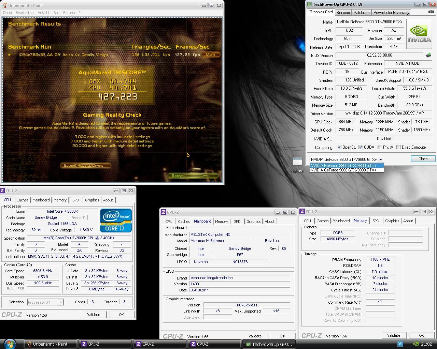
Task: Click the Back button in AquaMark image
Action: click(x=193, y=176)
